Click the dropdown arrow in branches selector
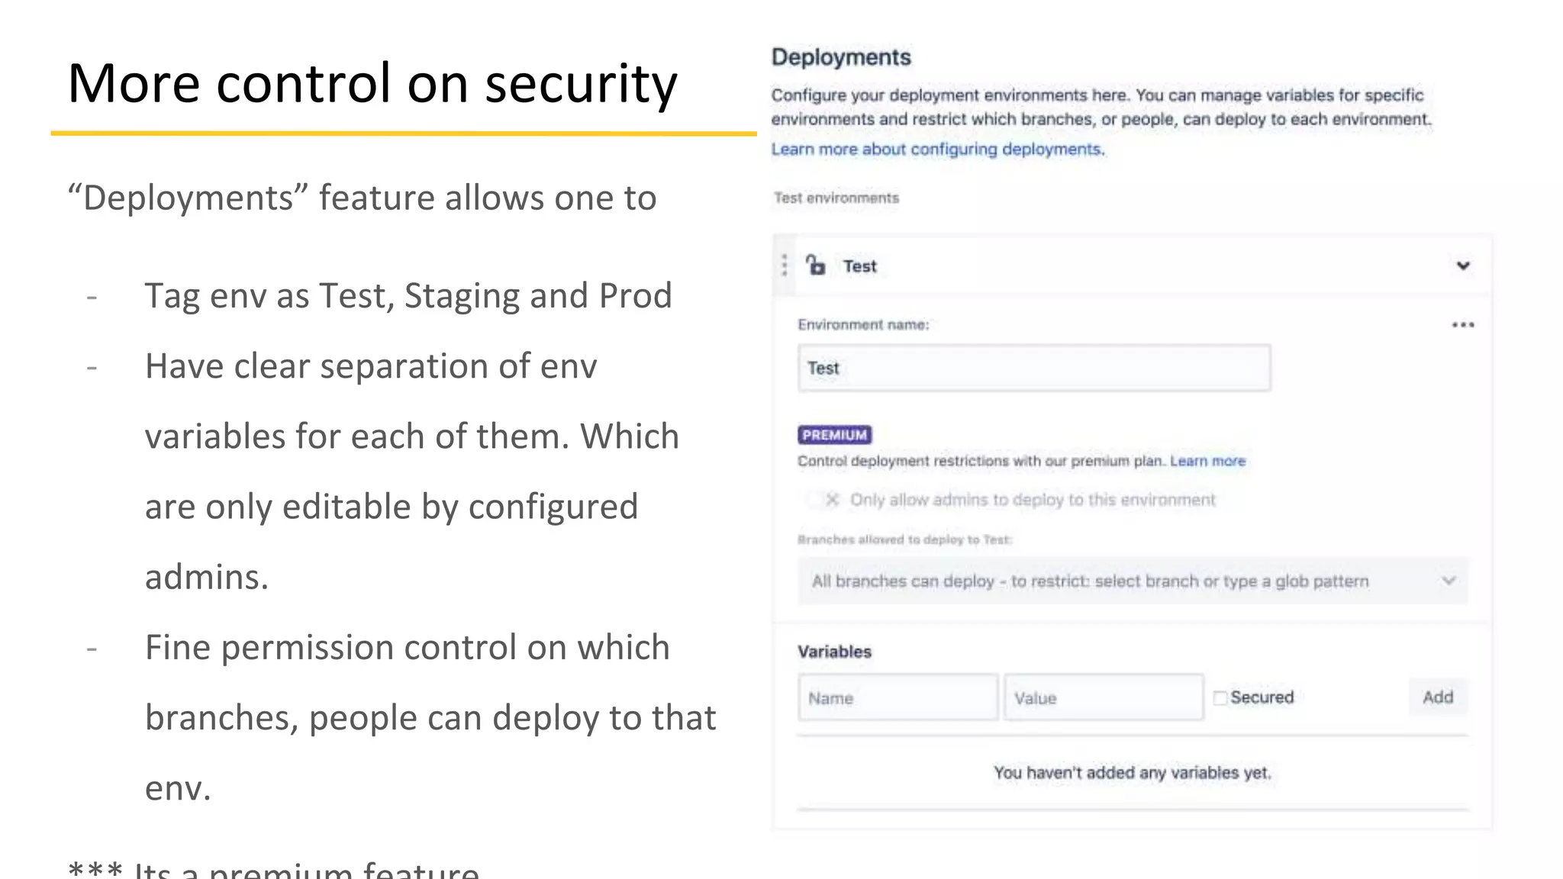This screenshot has height=879, width=1563. click(x=1449, y=581)
